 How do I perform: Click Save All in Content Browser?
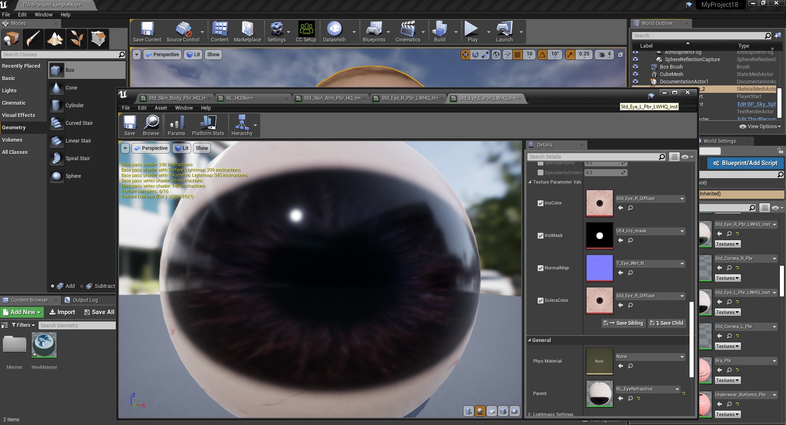point(99,312)
